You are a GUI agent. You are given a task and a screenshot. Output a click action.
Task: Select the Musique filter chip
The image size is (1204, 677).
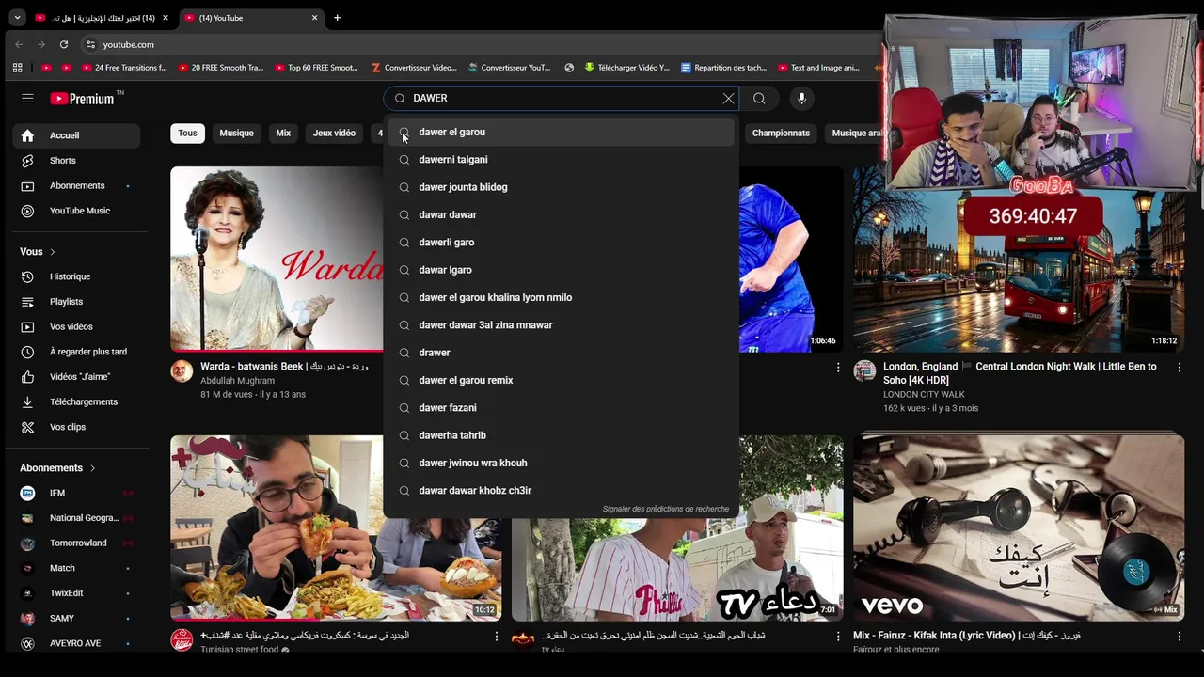[236, 133]
